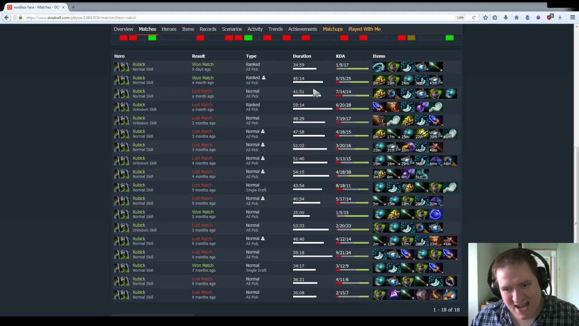The image size is (579, 326).
Task: Click Single Draft type in 34:17 match row
Action: [x=256, y=270]
